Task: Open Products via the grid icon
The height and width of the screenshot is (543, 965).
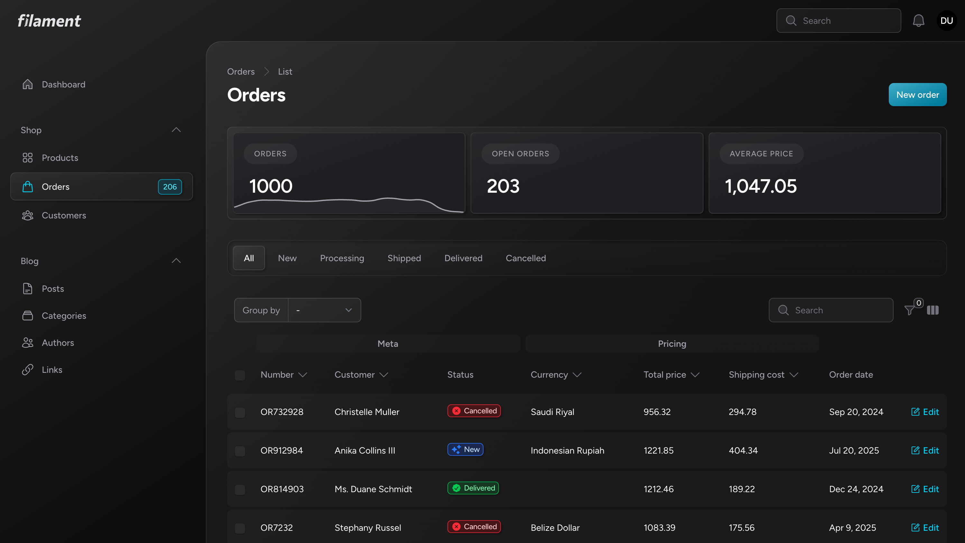Action: [x=28, y=158]
